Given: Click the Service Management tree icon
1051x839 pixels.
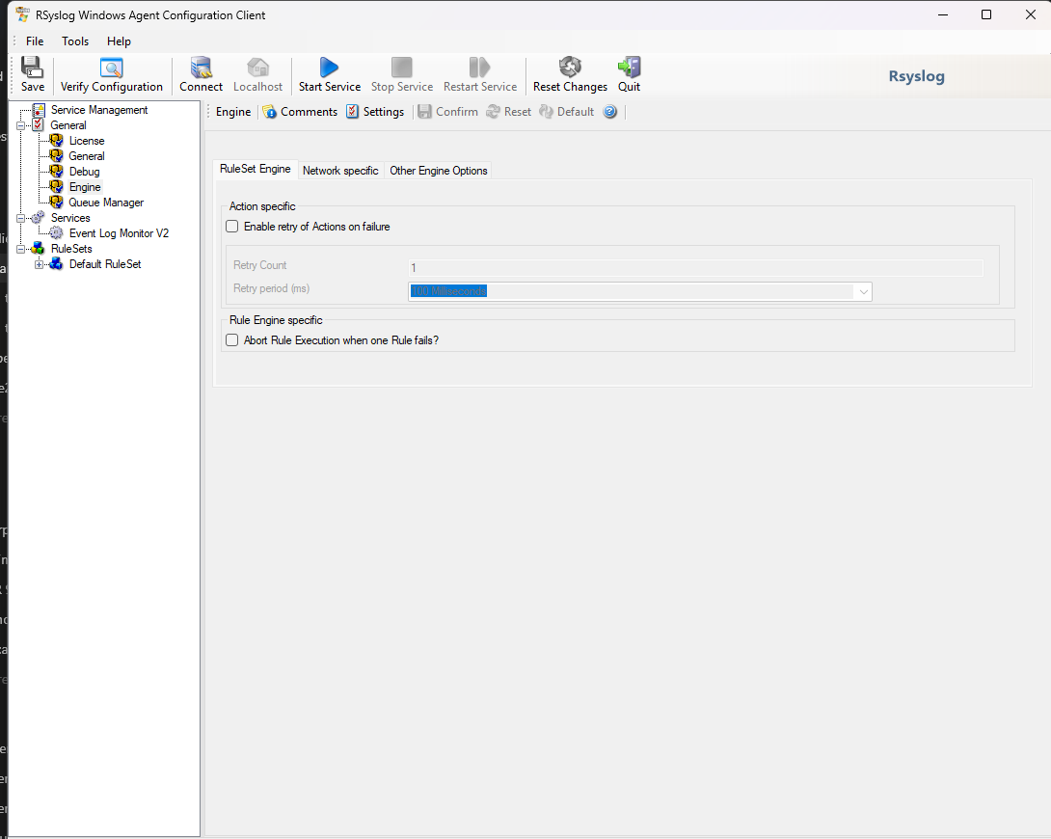Looking at the screenshot, I should pyautogui.click(x=39, y=110).
